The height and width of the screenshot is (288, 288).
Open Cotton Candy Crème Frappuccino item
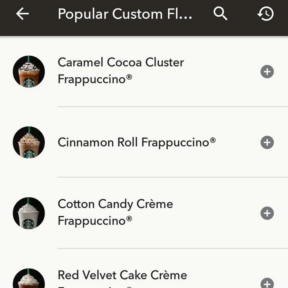[x=144, y=213]
